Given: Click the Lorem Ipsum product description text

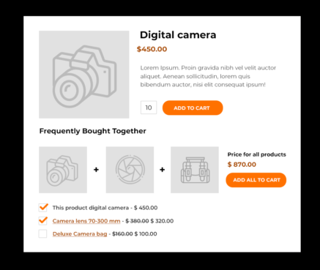Looking at the screenshot, I should click(x=208, y=76).
